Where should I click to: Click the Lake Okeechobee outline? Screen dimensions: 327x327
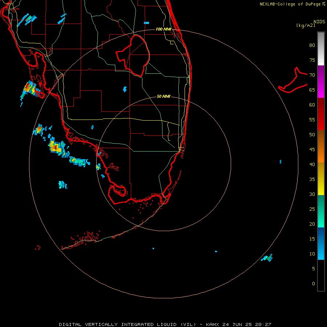pos(133,55)
